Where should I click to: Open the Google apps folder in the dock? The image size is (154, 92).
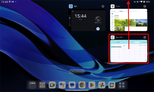[42, 85]
